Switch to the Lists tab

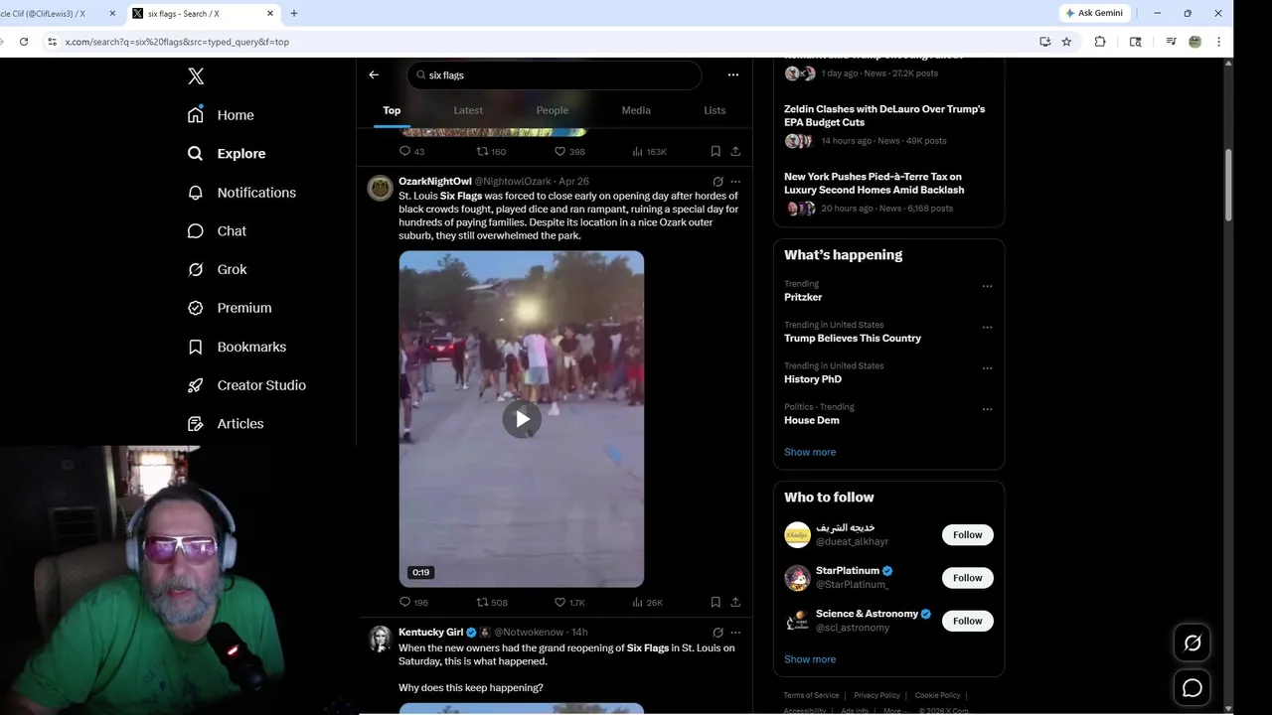(715, 110)
